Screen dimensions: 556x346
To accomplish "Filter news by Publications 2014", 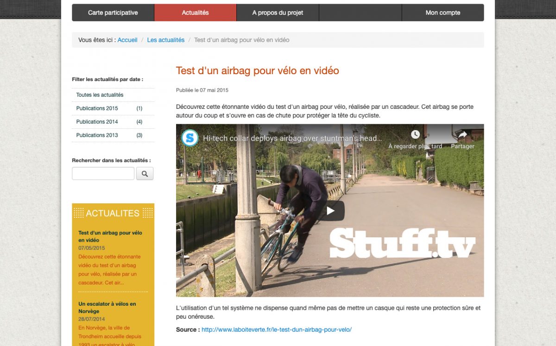I will tap(114, 122).
